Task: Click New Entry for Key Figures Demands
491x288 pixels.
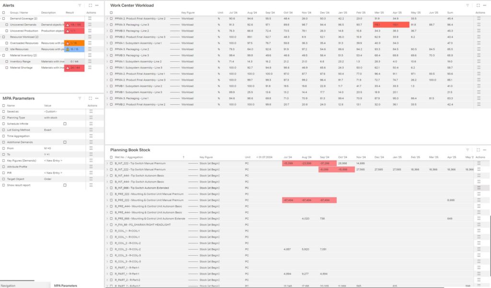Action: (53, 160)
